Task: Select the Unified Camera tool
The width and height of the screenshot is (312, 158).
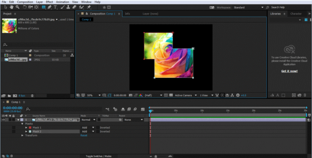Action: [x=30, y=7]
